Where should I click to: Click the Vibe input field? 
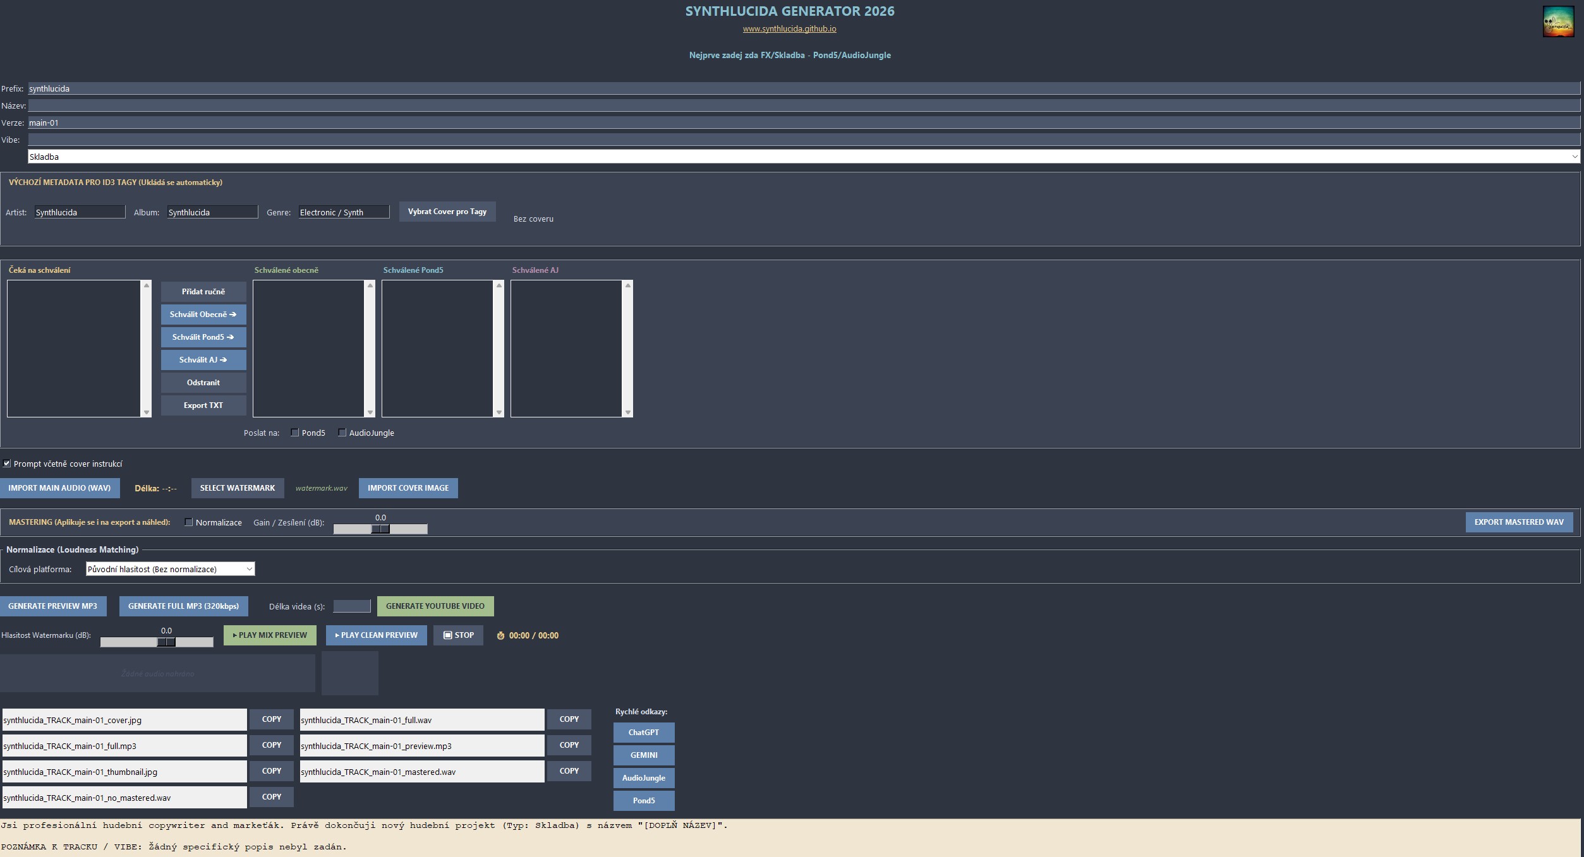[x=804, y=140]
